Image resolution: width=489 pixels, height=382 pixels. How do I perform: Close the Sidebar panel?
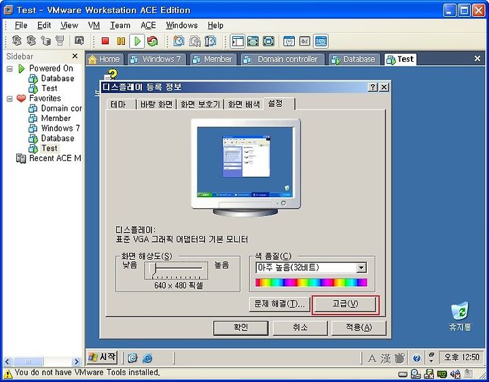coord(75,56)
